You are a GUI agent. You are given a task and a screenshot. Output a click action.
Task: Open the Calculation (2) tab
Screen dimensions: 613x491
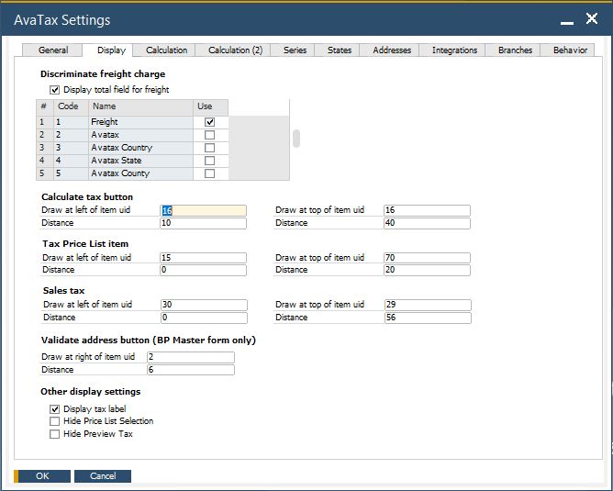pos(233,50)
